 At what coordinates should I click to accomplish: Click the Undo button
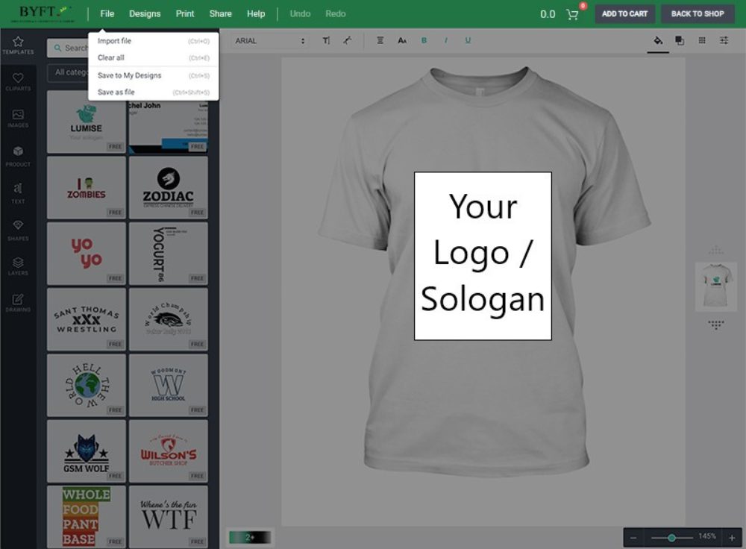coord(300,13)
